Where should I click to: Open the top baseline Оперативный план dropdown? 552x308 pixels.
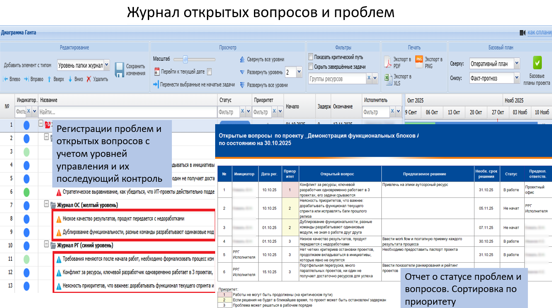pos(516,64)
